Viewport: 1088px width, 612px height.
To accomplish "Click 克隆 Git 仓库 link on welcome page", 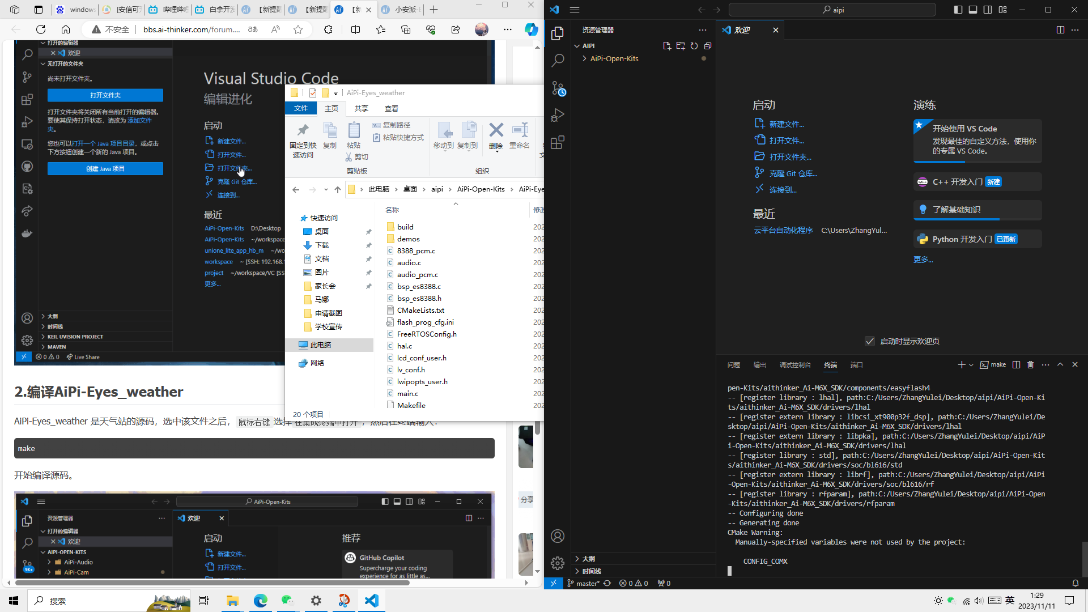I will [x=793, y=173].
